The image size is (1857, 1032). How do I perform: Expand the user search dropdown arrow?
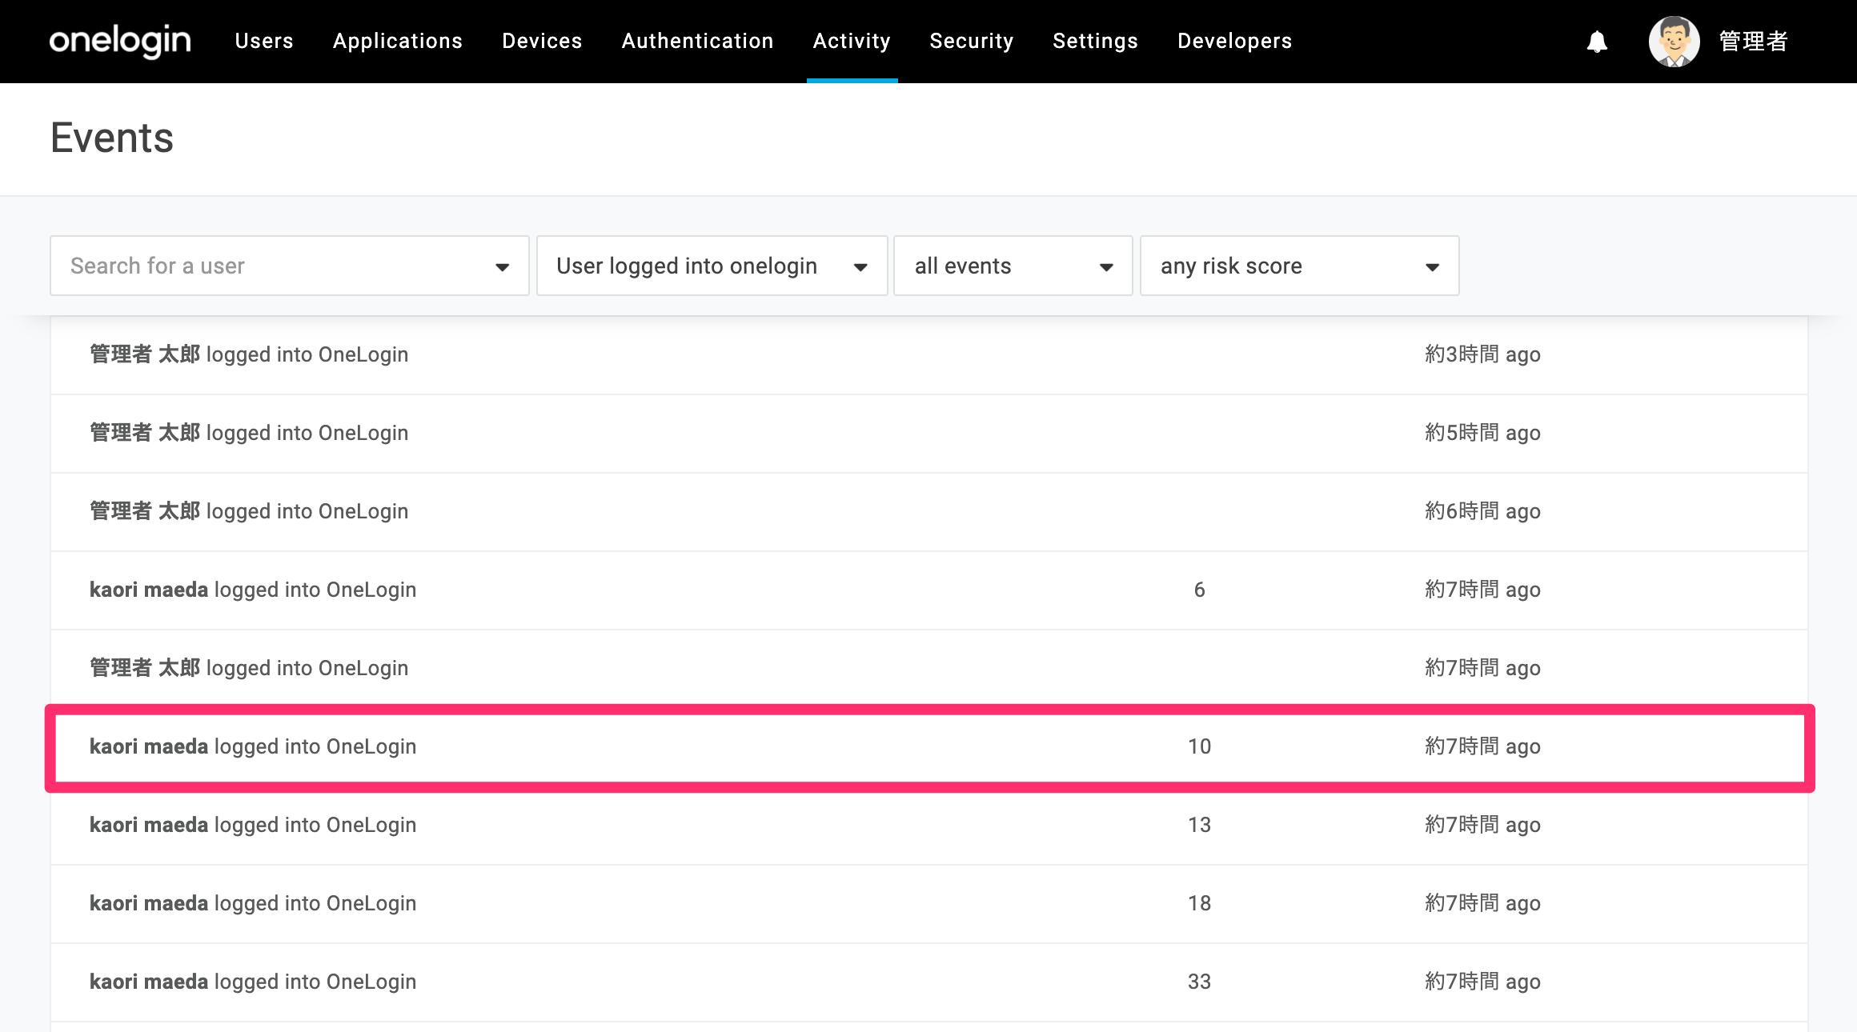(x=502, y=267)
